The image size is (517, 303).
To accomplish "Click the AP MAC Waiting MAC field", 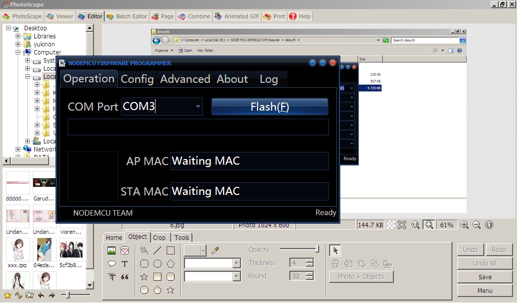I will (x=249, y=161).
